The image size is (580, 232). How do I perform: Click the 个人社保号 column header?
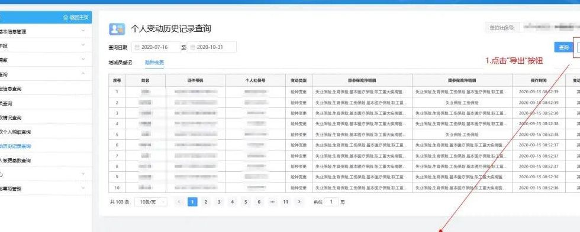(255, 80)
